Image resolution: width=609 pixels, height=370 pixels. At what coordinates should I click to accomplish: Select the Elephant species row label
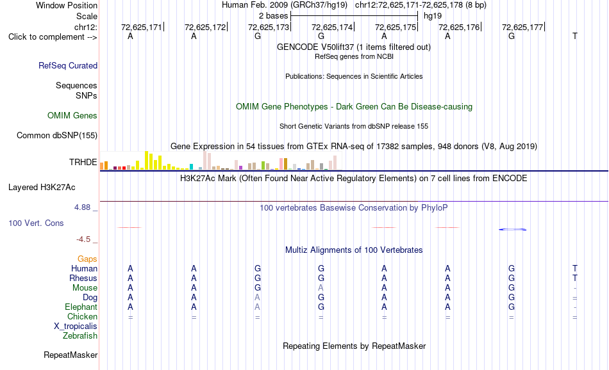tap(81, 307)
